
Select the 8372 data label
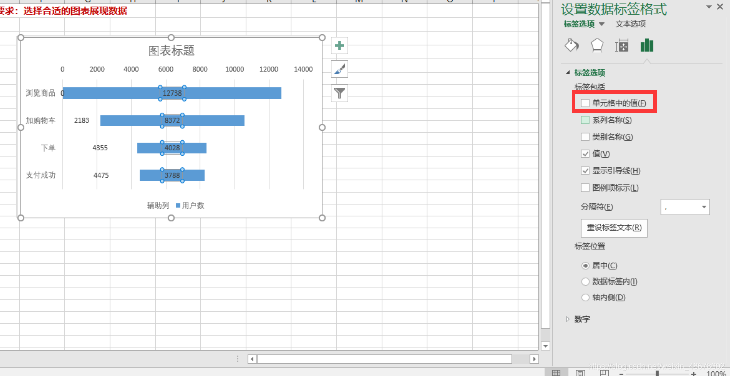pos(172,120)
